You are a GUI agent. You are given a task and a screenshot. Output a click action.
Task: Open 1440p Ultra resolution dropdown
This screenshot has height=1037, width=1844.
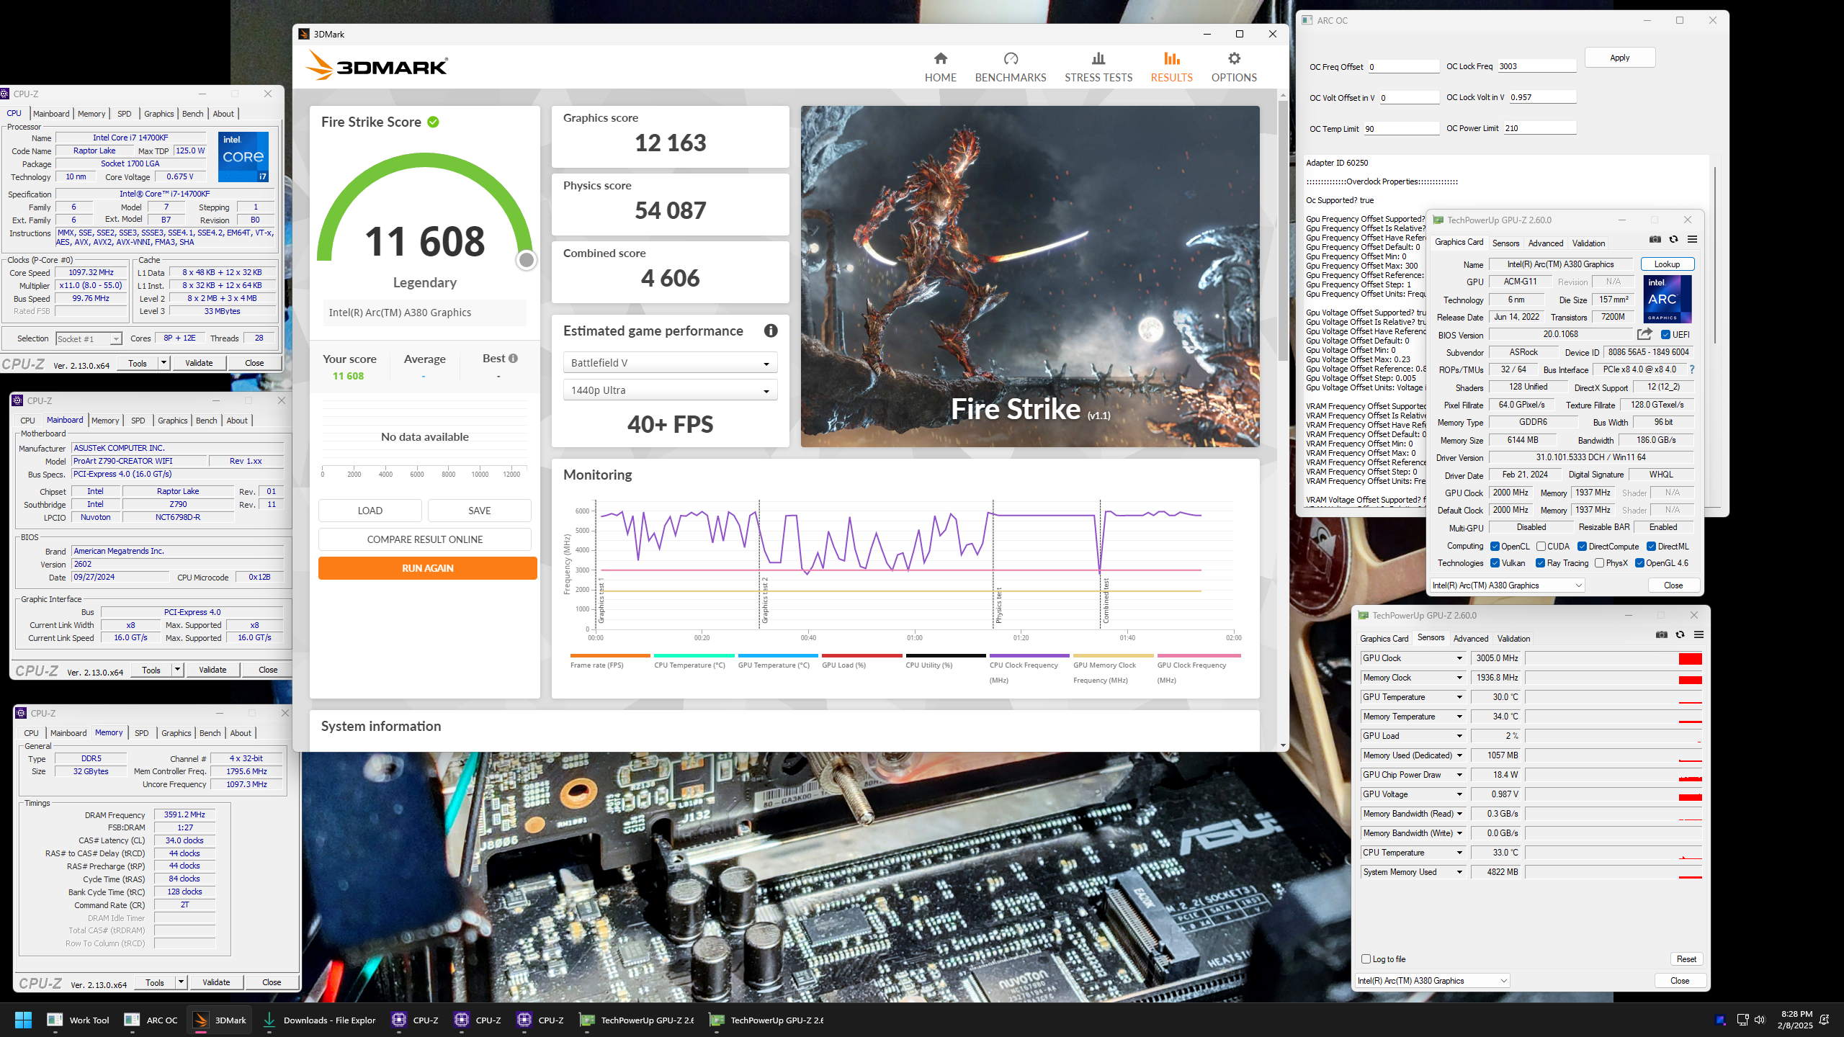click(670, 390)
